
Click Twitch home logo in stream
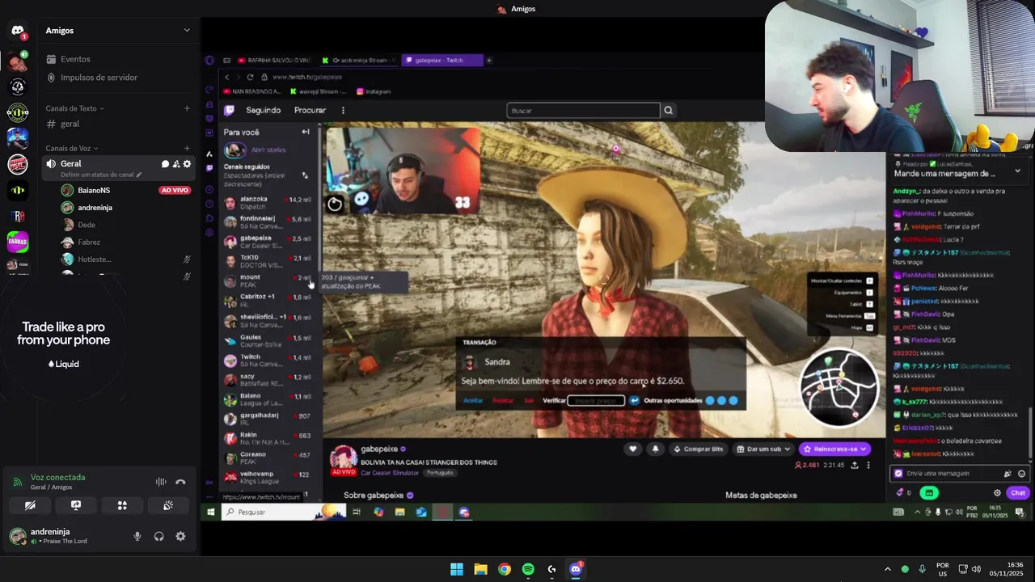pos(230,111)
